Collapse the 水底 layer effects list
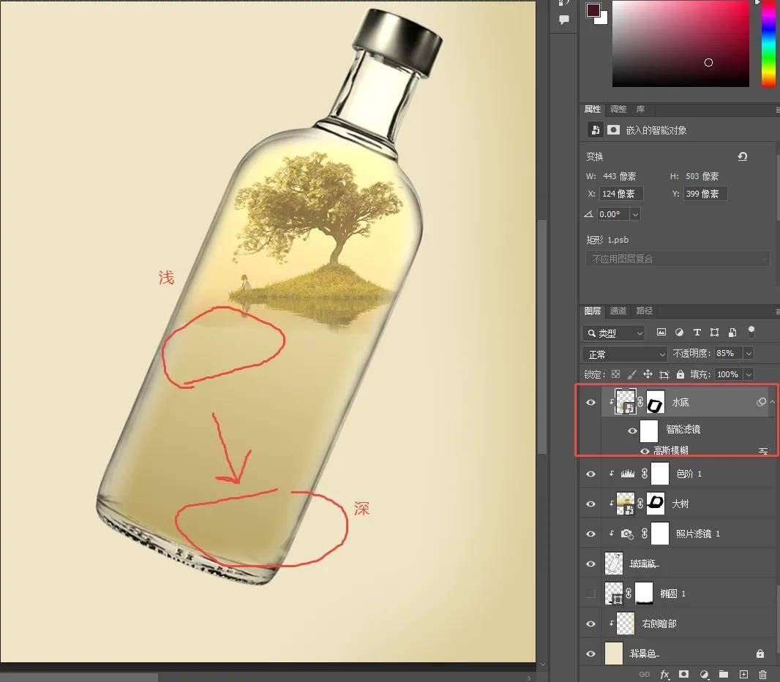The width and height of the screenshot is (780, 682). [773, 401]
